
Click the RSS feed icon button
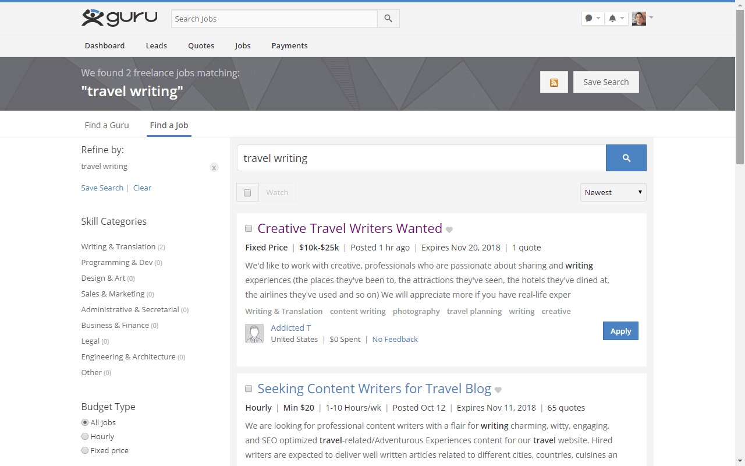[x=554, y=82]
